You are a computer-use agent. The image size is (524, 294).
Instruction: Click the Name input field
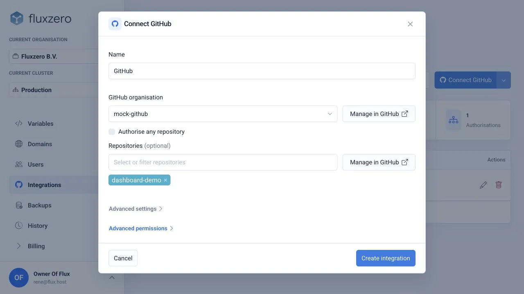[x=262, y=71]
